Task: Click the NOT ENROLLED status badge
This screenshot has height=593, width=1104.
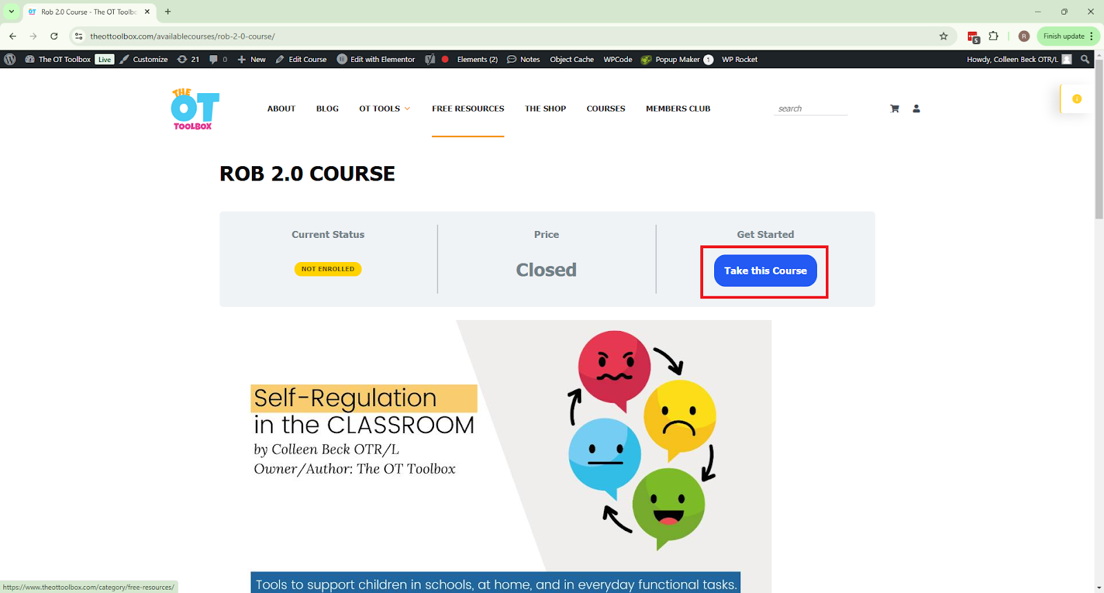Action: [328, 269]
